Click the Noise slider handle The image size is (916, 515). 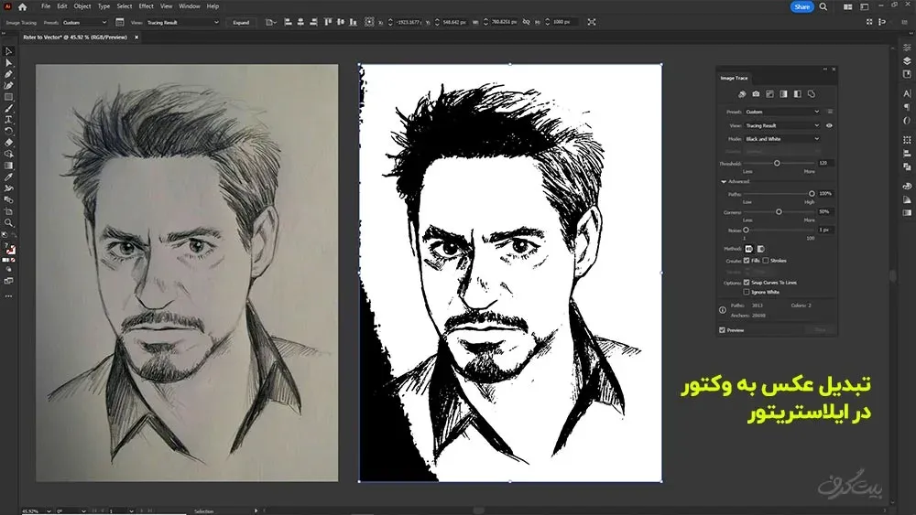[x=746, y=230]
